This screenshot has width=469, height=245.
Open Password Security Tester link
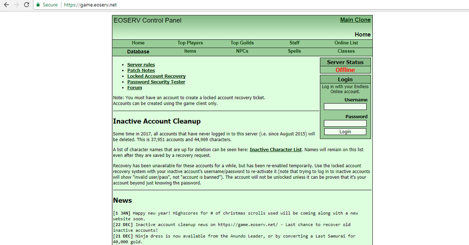(x=156, y=82)
